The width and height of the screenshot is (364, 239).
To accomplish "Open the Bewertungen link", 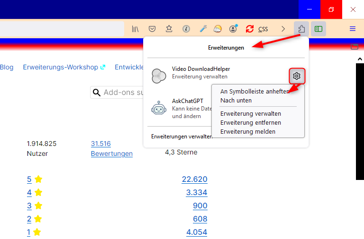I will pos(112,154).
